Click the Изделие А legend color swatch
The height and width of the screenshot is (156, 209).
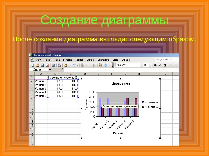(143, 102)
